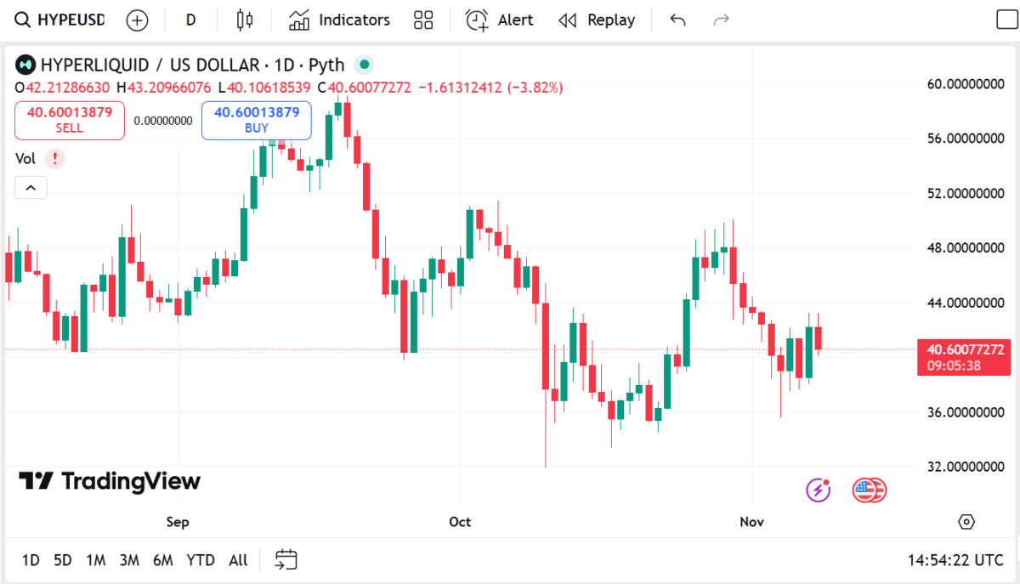Open the Indicators panel

click(339, 20)
